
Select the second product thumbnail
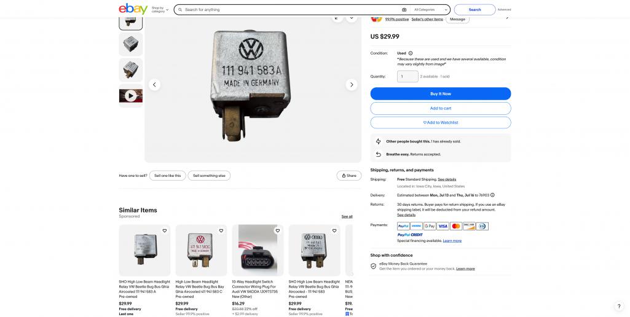(130, 44)
